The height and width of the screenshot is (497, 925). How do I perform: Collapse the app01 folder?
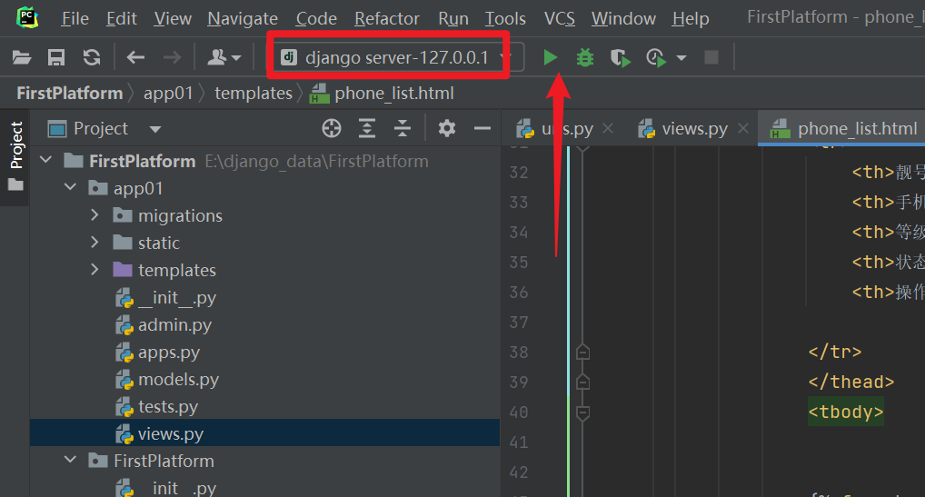tap(70, 188)
